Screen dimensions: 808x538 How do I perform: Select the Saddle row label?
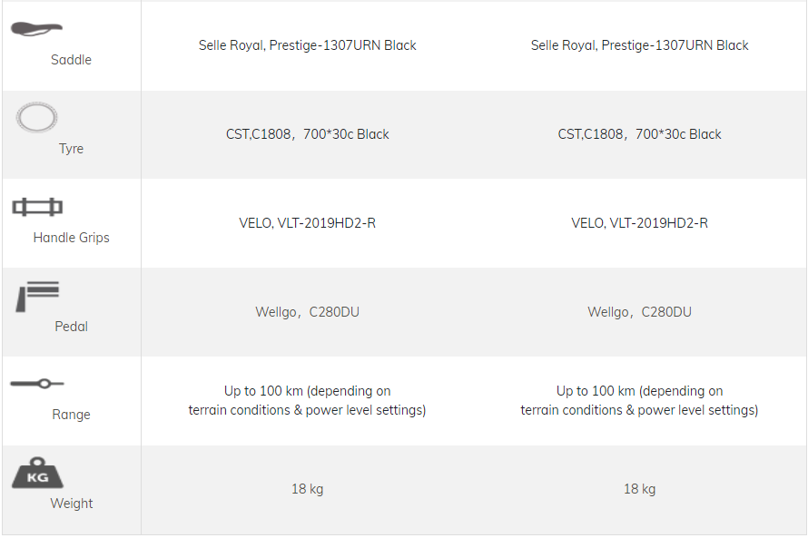71,60
